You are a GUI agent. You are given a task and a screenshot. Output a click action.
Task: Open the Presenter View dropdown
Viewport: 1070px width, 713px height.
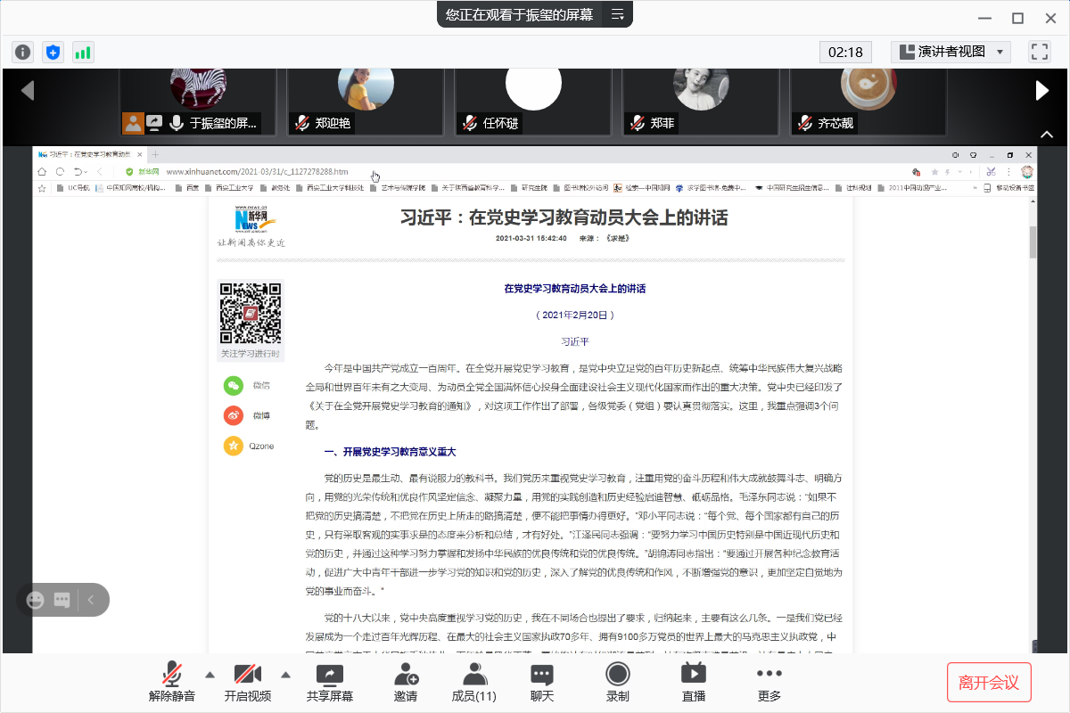951,52
